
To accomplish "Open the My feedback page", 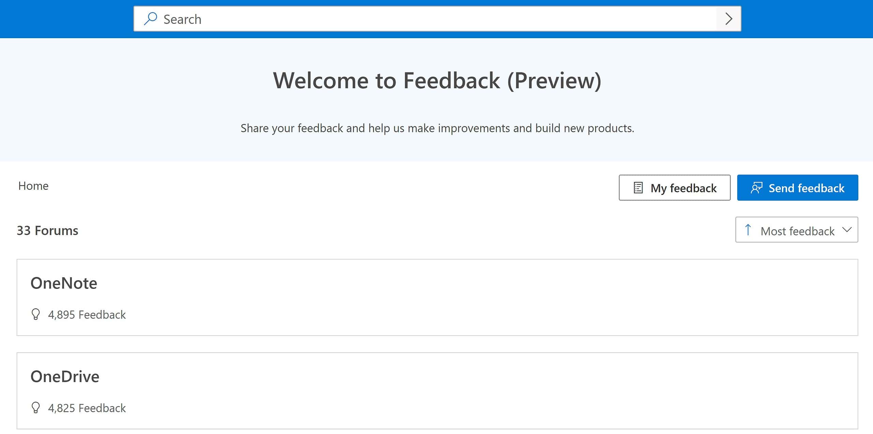I will click(x=675, y=188).
